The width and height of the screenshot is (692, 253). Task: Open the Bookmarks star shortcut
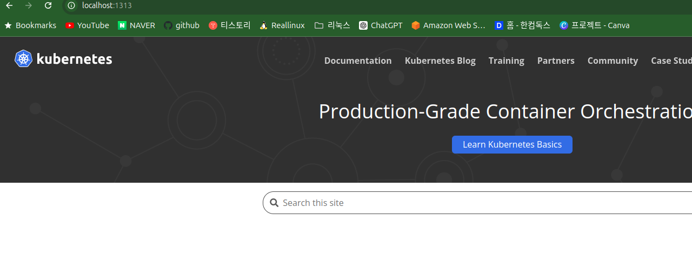(30, 25)
